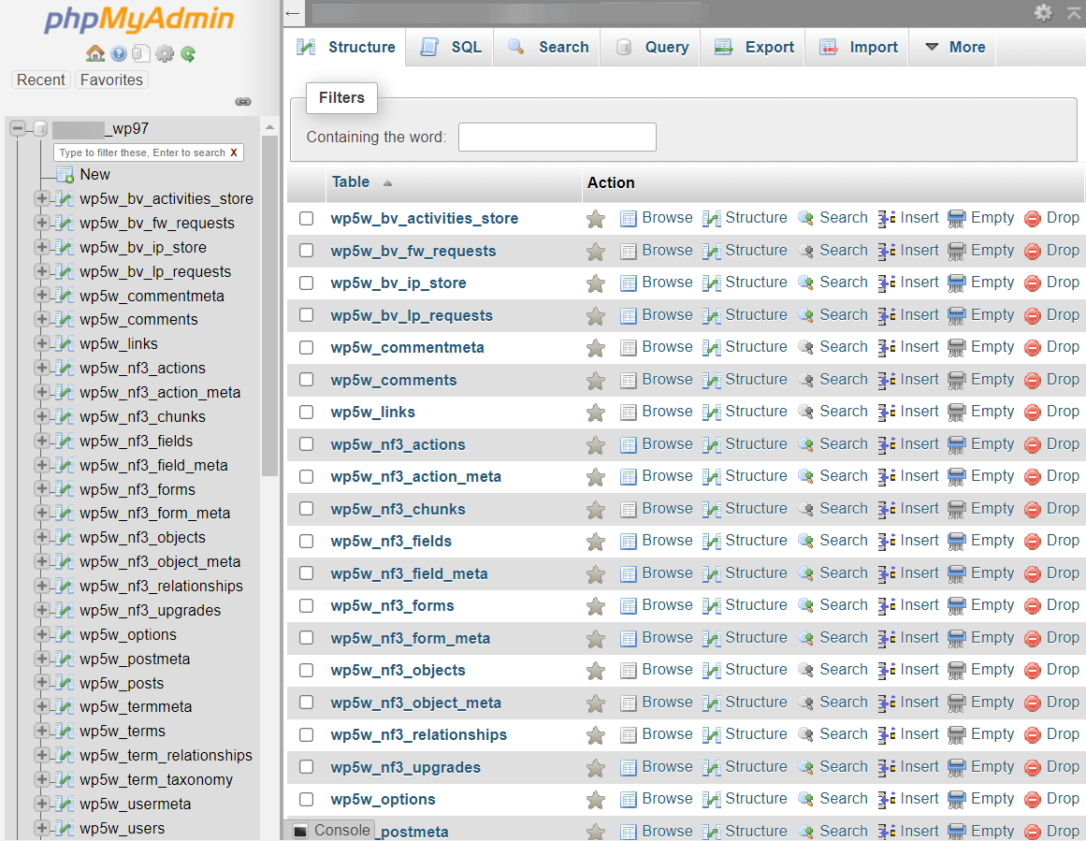Check the checkbox for the wp5w_options table
1086x841 pixels.
[306, 799]
